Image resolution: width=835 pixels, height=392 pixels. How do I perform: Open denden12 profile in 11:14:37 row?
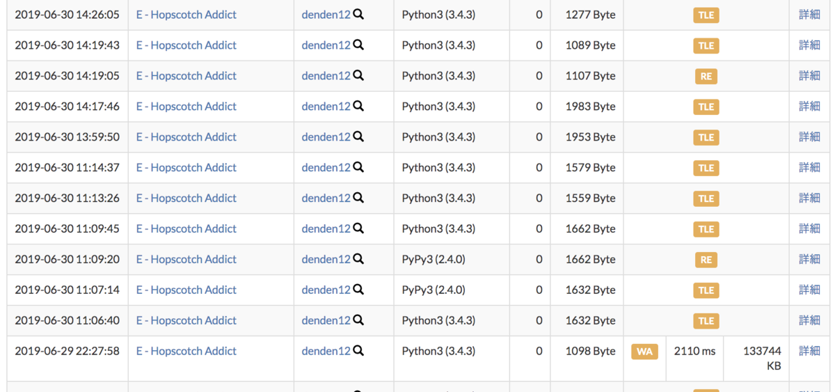coord(326,168)
